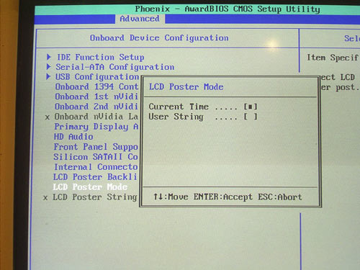Open IDE Function Setup submenu
Screen dimensions: 360x270
click(x=101, y=58)
